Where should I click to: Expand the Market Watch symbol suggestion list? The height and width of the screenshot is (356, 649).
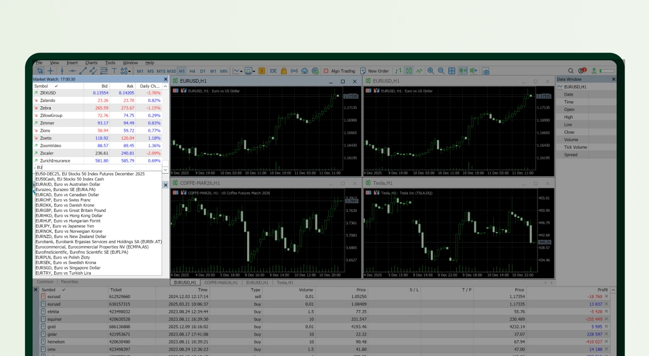(x=165, y=169)
